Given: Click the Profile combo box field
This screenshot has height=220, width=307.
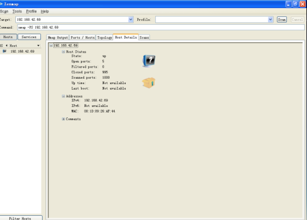Looking at the screenshot, I should (212, 19).
